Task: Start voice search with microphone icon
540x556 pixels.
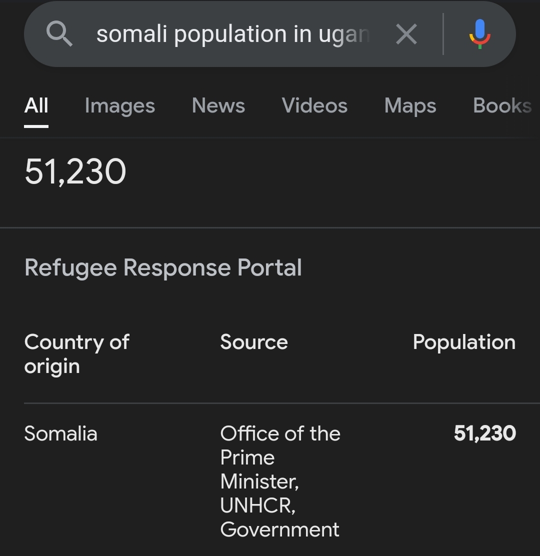Action: (479, 34)
